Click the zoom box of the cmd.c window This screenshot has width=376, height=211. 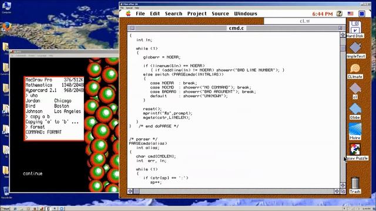pyautogui.click(x=340, y=28)
